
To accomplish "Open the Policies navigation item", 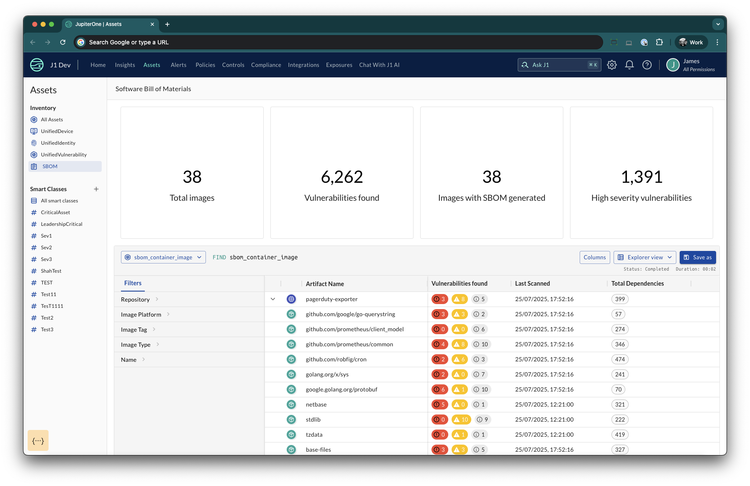I will (205, 65).
